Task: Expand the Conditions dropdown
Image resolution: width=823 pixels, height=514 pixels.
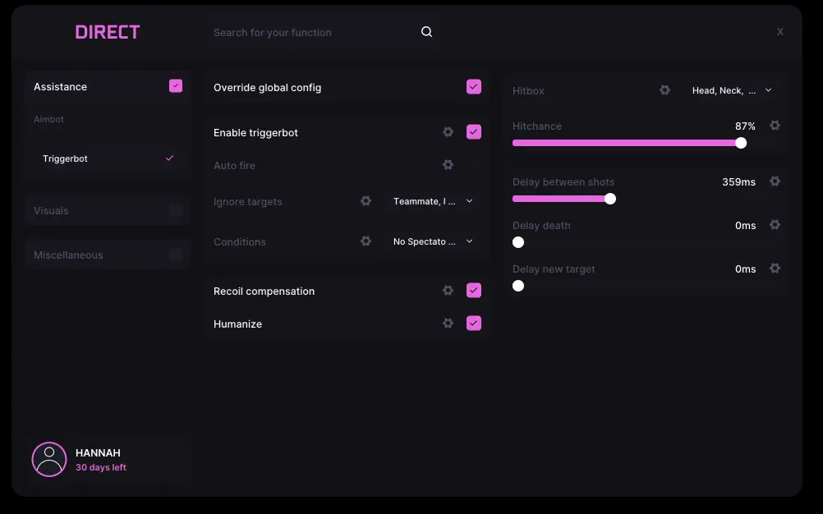Action: tap(433, 241)
